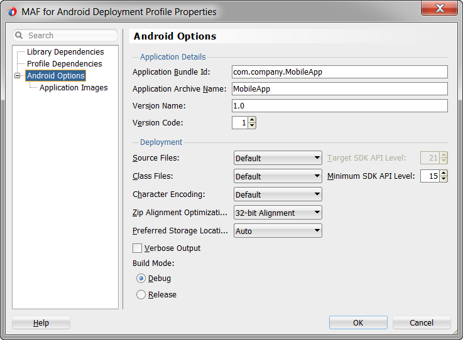Select Library Dependencies in the tree

coord(65,52)
